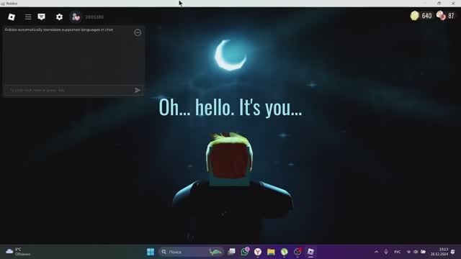Open the hamburger list menu
461x259 pixels.
point(28,17)
